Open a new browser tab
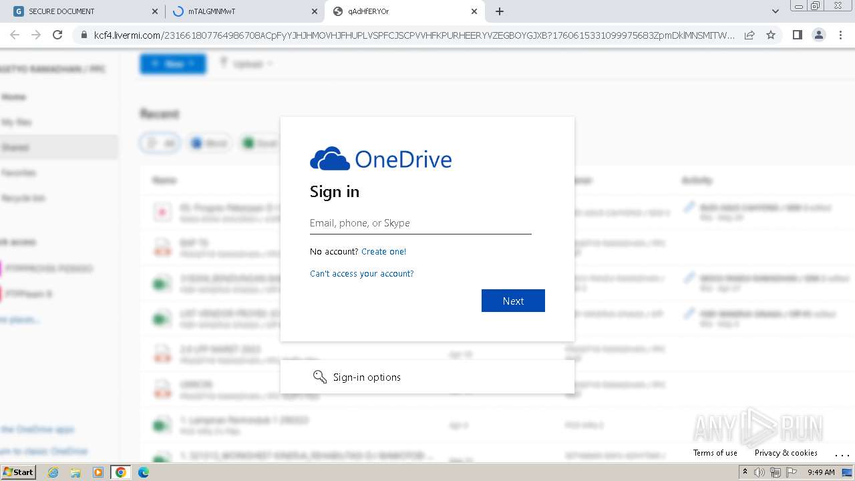Viewport: 855px width, 481px height. tap(500, 11)
